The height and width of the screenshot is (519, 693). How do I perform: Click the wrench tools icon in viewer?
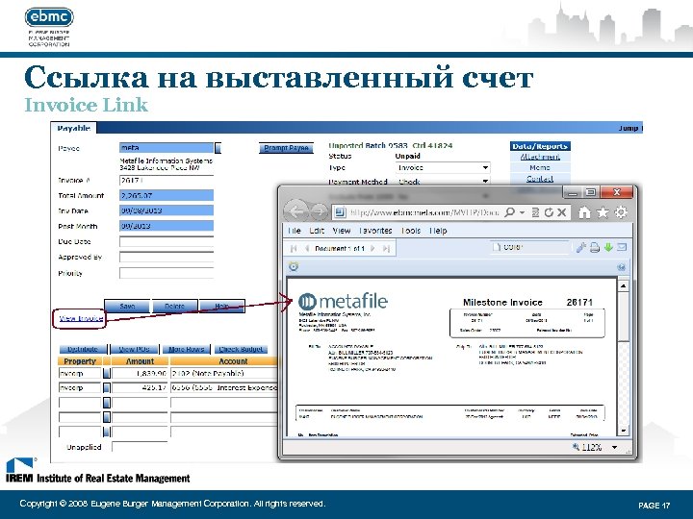click(580, 248)
